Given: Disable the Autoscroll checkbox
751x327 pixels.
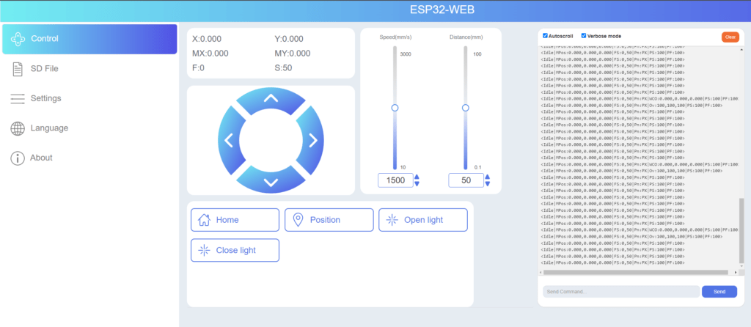Looking at the screenshot, I should pyautogui.click(x=545, y=36).
